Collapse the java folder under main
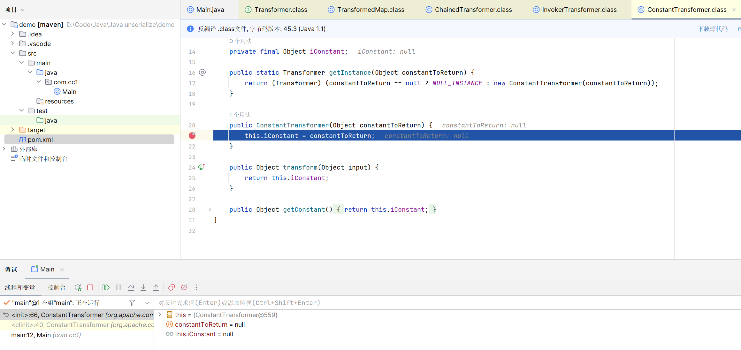The width and height of the screenshot is (741, 350). click(30, 72)
